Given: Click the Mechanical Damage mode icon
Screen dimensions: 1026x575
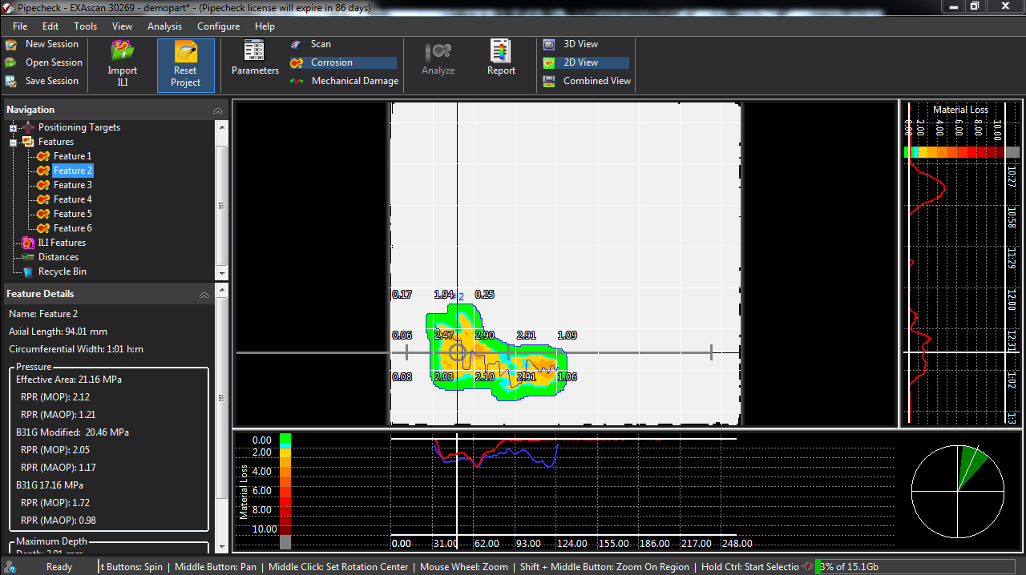Looking at the screenshot, I should (x=297, y=81).
